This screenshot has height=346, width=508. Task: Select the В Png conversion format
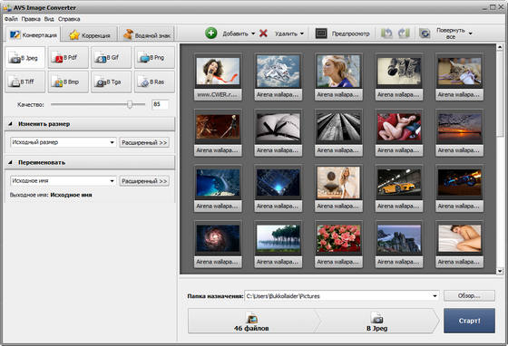point(154,58)
